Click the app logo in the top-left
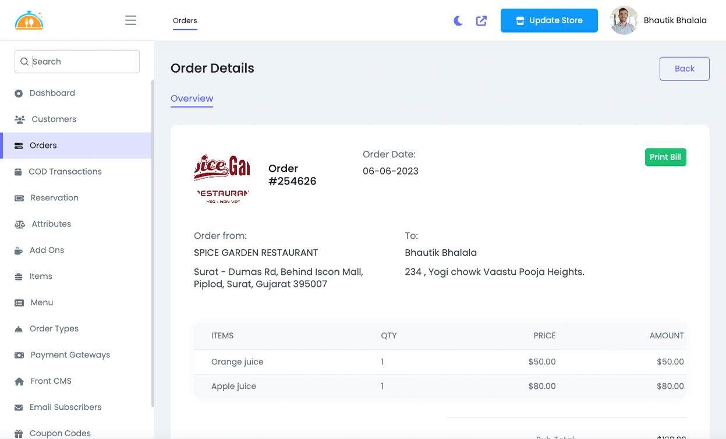This screenshot has height=439, width=726. tap(29, 20)
